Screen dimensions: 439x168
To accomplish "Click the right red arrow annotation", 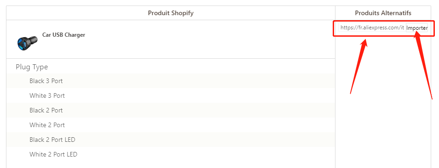I will coord(423,65).
